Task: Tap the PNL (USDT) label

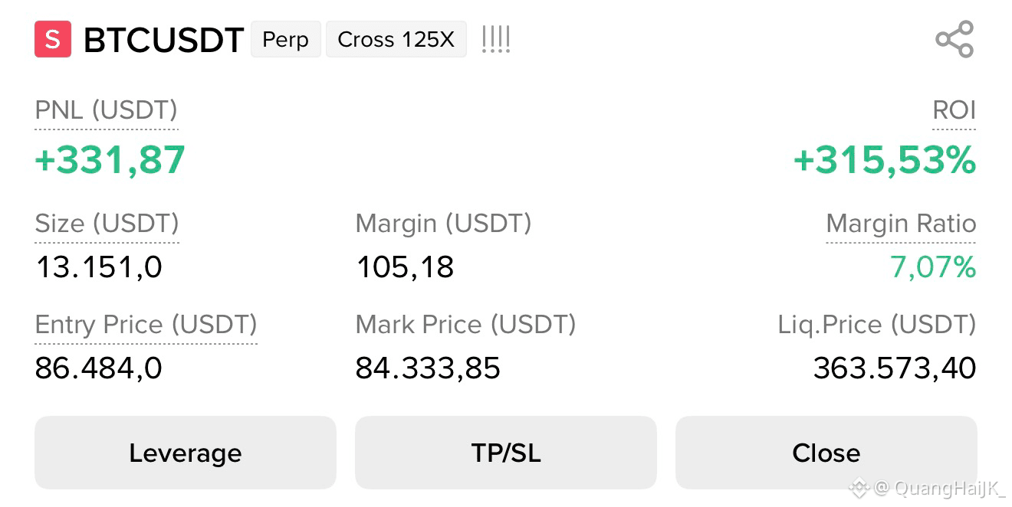Action: [x=107, y=110]
